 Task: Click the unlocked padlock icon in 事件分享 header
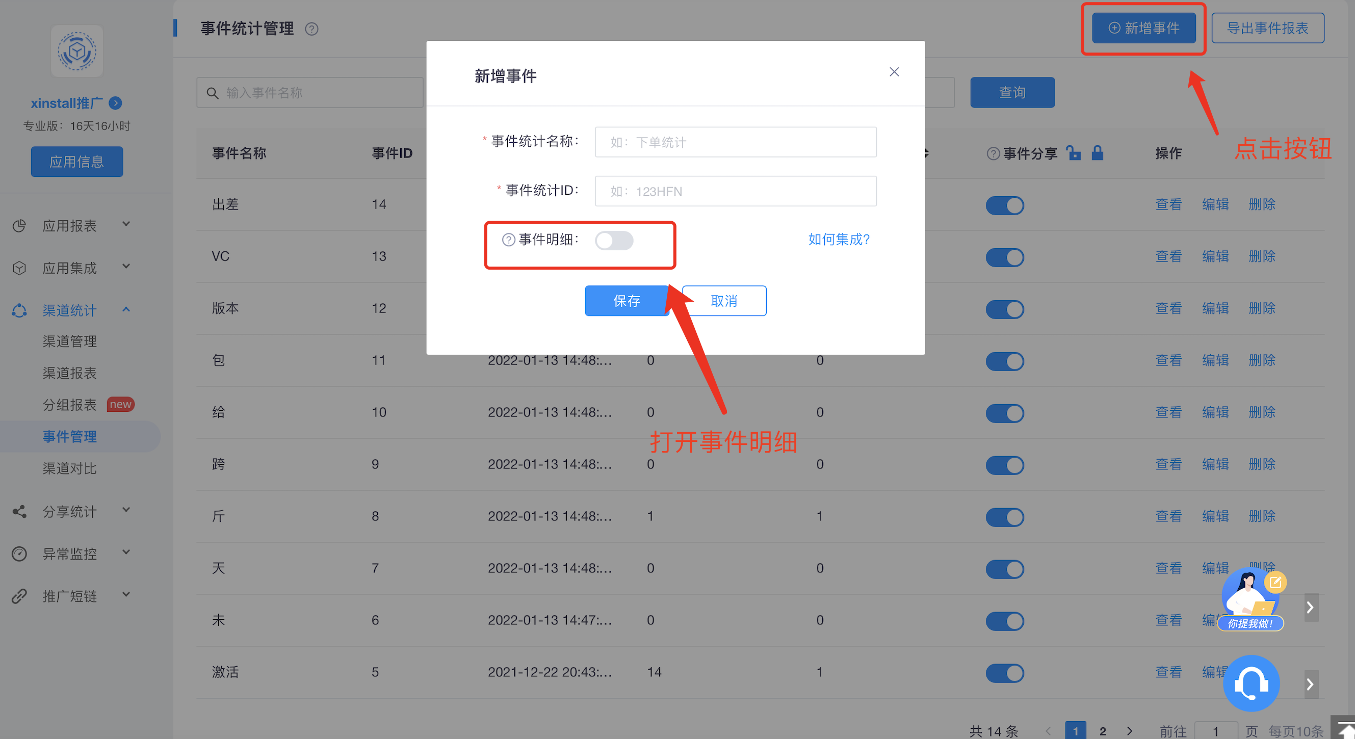(x=1074, y=153)
